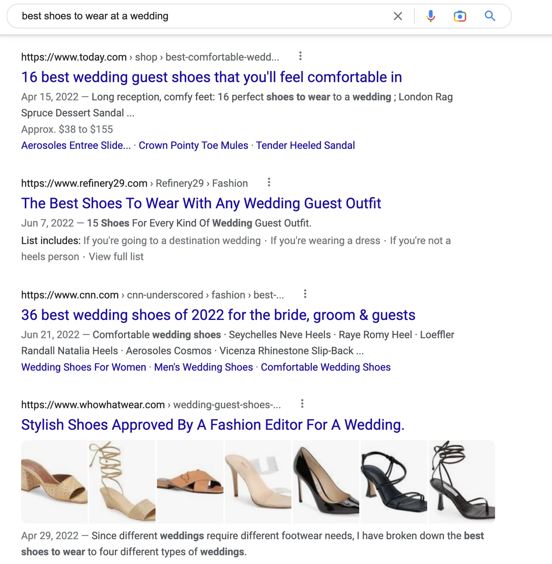This screenshot has width=552, height=564.
Task: Open the three-dot menu for cnn.com result
Action: point(305,294)
